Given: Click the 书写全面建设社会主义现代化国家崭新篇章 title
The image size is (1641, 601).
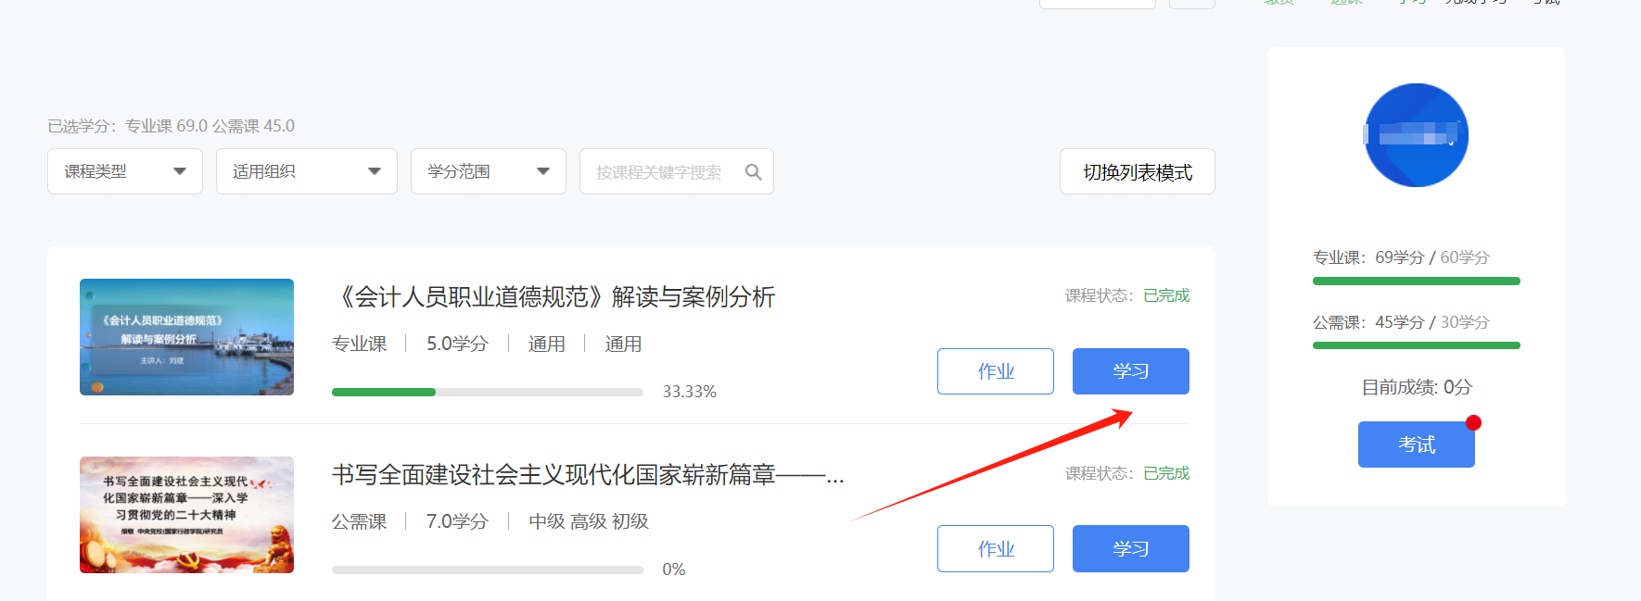Looking at the screenshot, I should [x=588, y=475].
